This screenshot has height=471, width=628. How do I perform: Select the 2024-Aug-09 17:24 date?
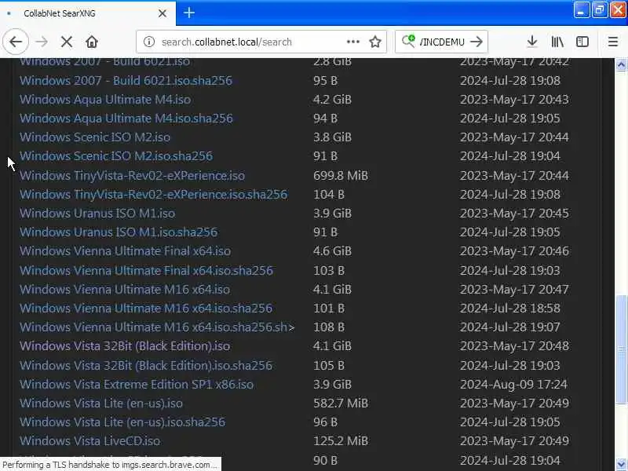tap(513, 384)
